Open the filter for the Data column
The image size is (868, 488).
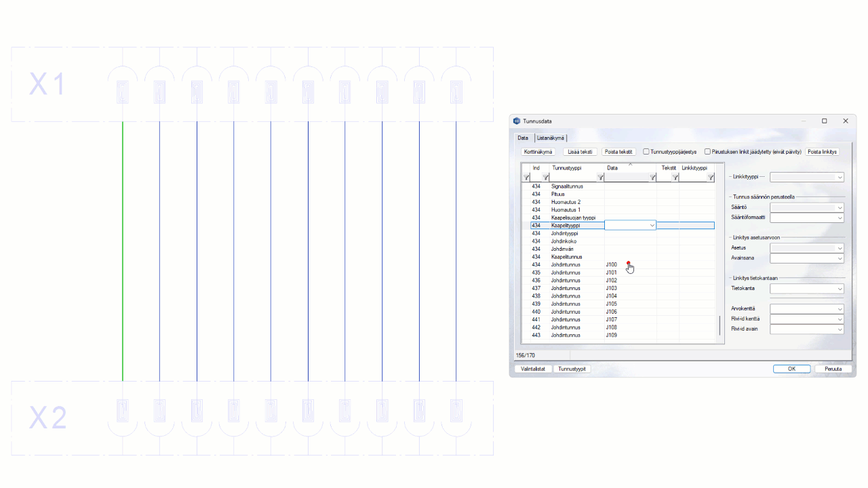pyautogui.click(x=652, y=178)
